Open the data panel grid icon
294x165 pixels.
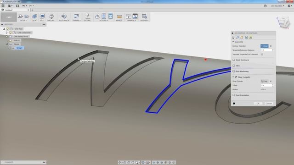coord(3,6)
